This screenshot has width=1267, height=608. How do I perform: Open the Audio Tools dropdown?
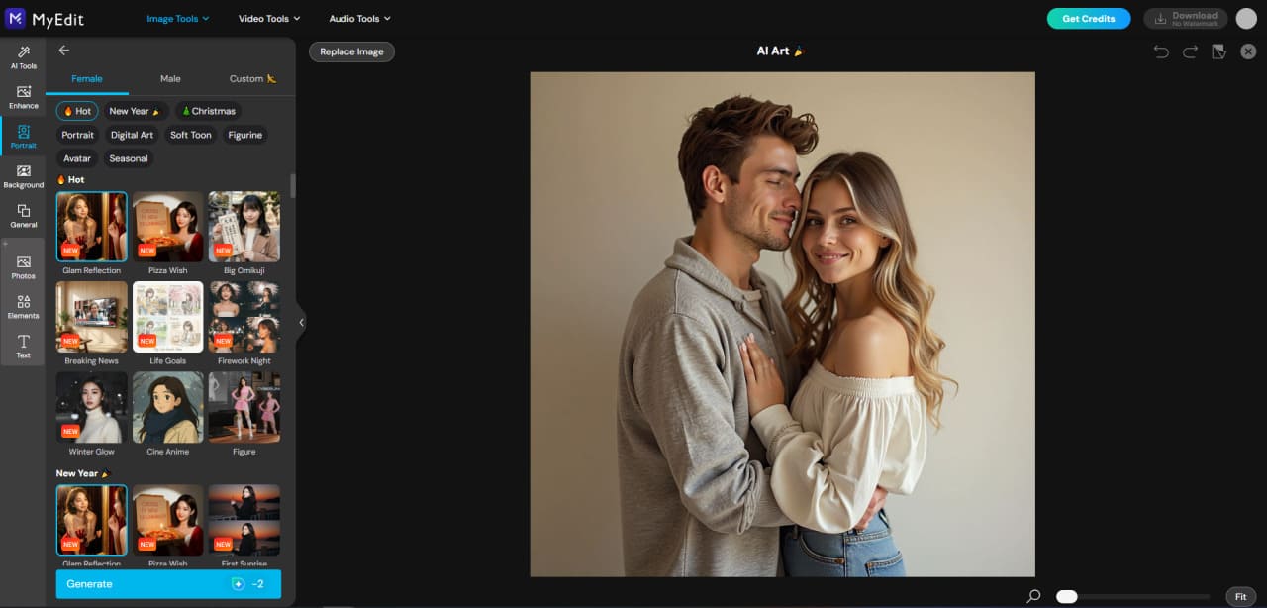click(358, 18)
